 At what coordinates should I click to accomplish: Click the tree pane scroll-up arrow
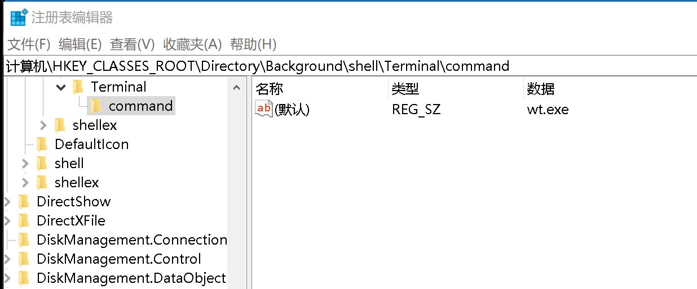coord(236,88)
